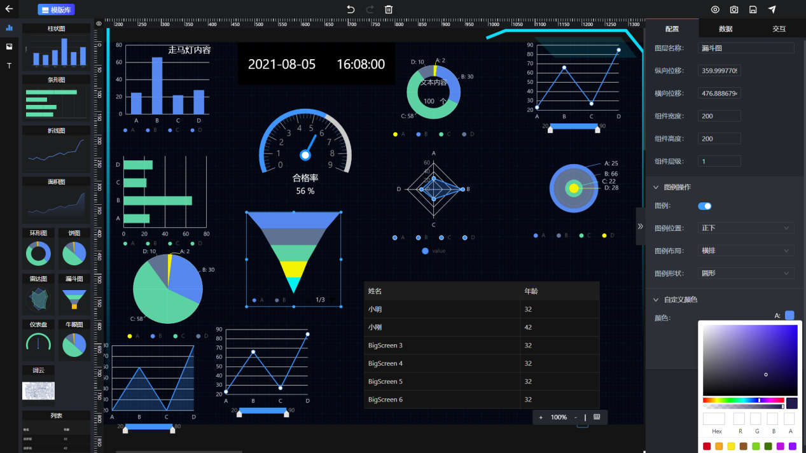Go back using the left arrow icon
Viewport: 806px width, 453px height.
(9, 10)
